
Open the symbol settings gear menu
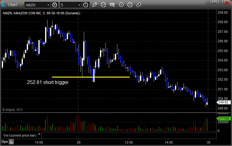pyautogui.click(x=55, y=5)
